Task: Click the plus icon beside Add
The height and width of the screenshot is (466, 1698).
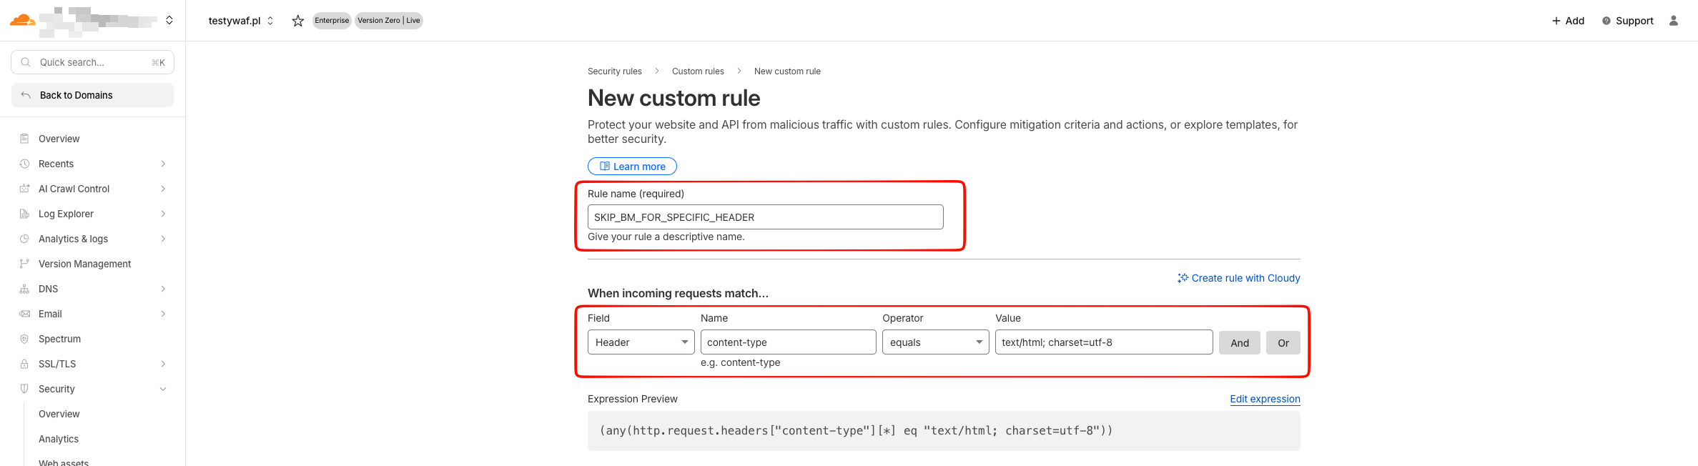Action: [1556, 21]
